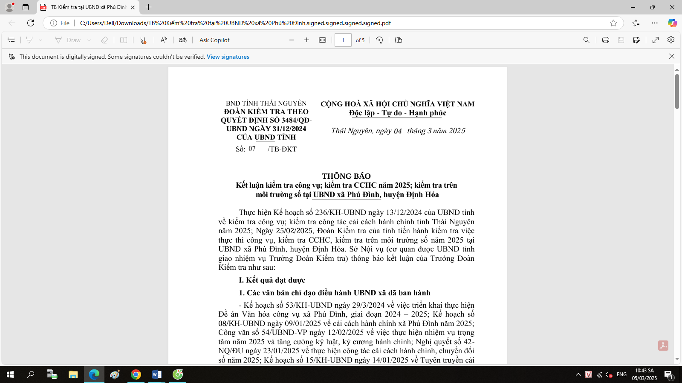Viewport: 682px width, 383px height.
Task: Switch to Microsoft Edge in taskbar
Action: coord(94,374)
